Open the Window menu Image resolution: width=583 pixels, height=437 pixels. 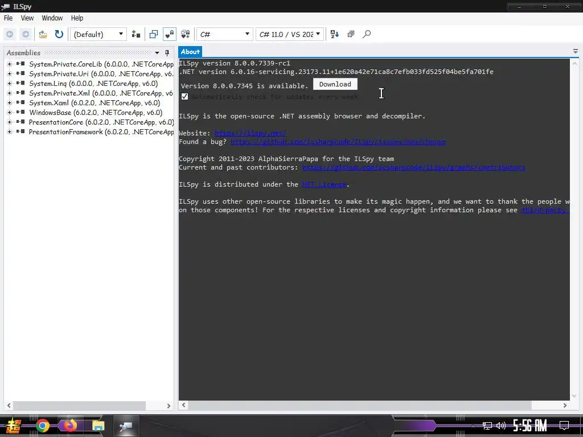52,18
